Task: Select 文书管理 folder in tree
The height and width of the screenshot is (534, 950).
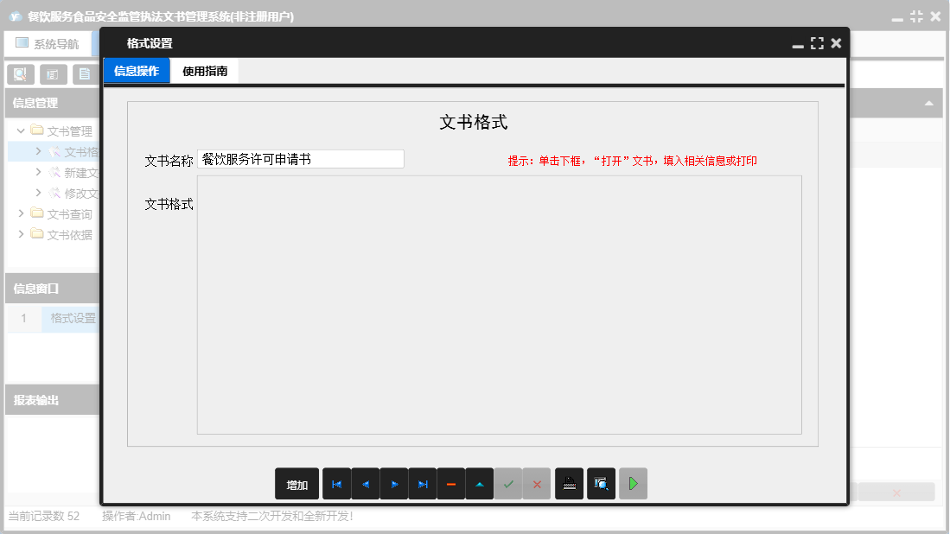Action: (x=70, y=131)
